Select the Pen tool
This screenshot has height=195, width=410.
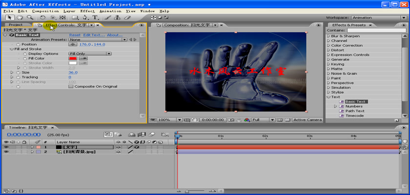(x=85, y=18)
